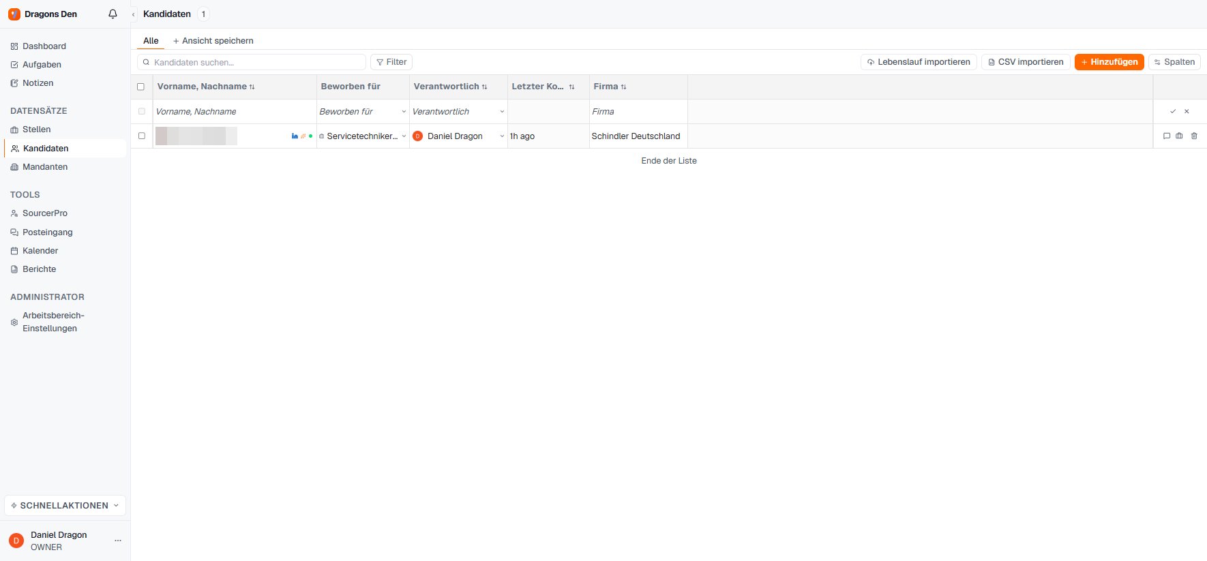
Task: Click the Dragons Den logo icon
Action: 14,14
